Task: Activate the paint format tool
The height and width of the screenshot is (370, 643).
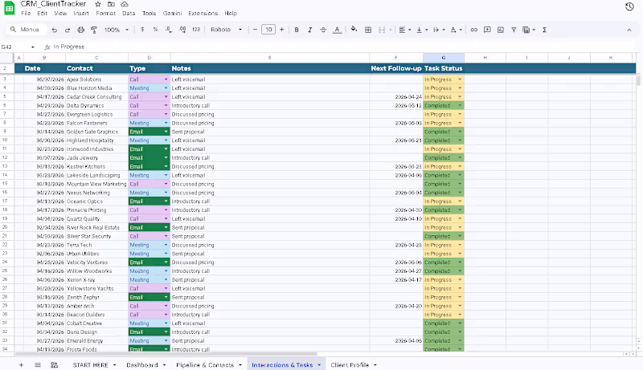Action: pyautogui.click(x=94, y=30)
